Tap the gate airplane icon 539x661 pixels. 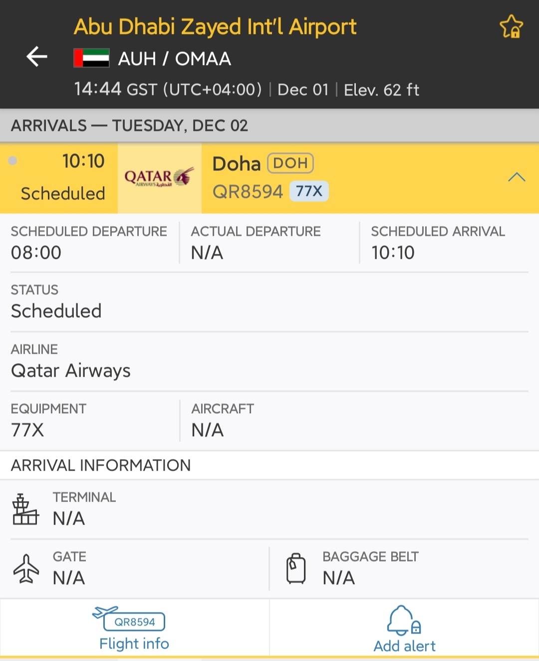(26, 569)
